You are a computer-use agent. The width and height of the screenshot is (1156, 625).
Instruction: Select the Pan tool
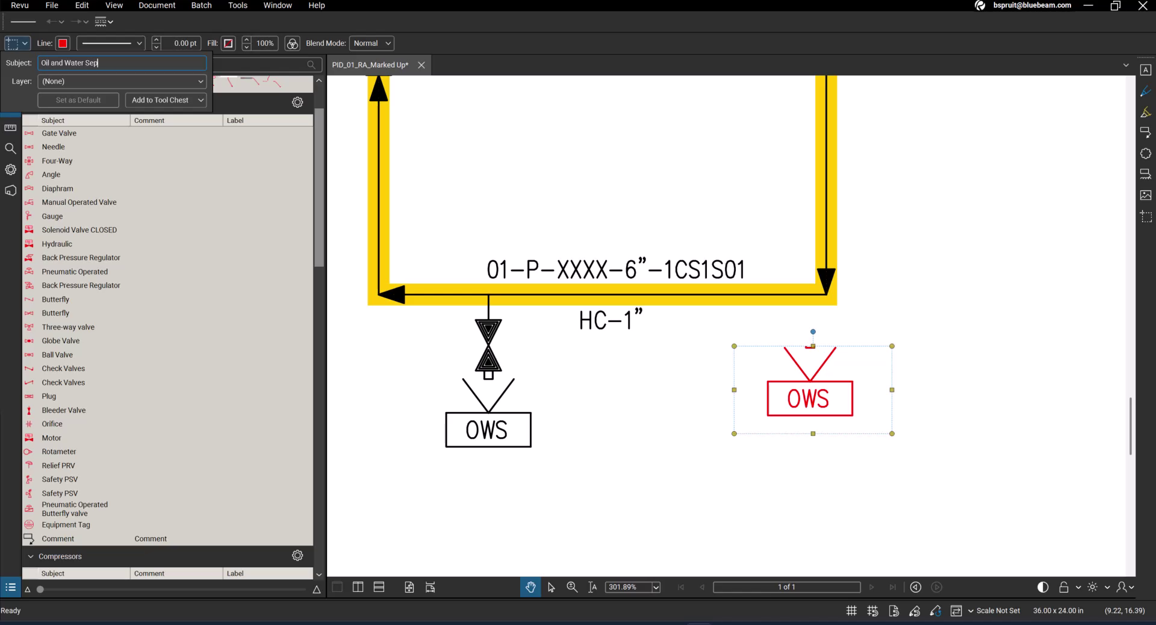click(x=530, y=587)
